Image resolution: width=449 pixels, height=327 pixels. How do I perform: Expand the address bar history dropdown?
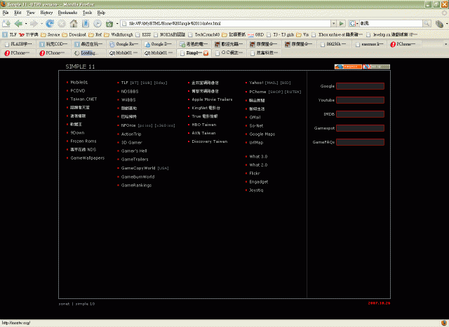click(x=333, y=23)
